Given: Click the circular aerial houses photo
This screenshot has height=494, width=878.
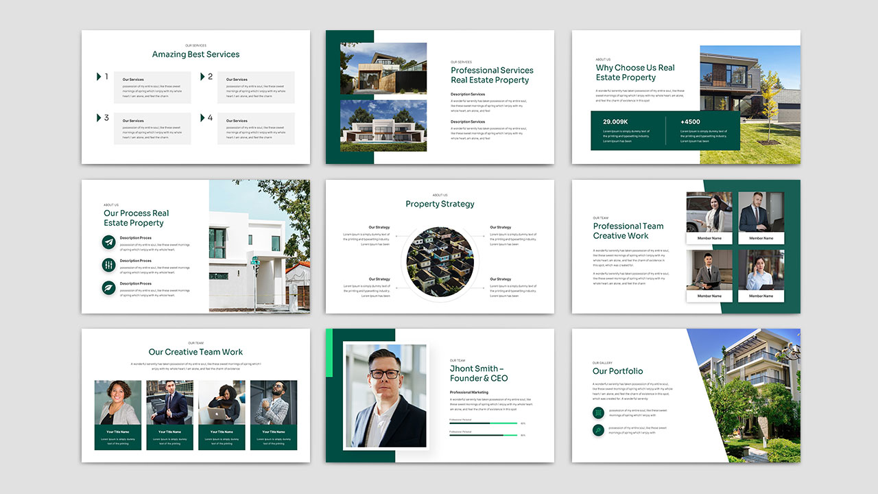Looking at the screenshot, I should click(x=440, y=261).
